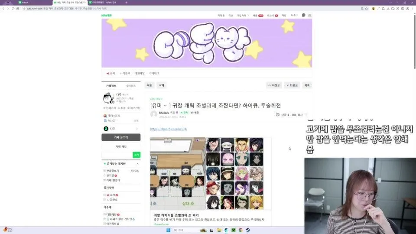The image size is (416, 234).
Task: Expand the 다주 cafe row arrow
Action: [137, 129]
